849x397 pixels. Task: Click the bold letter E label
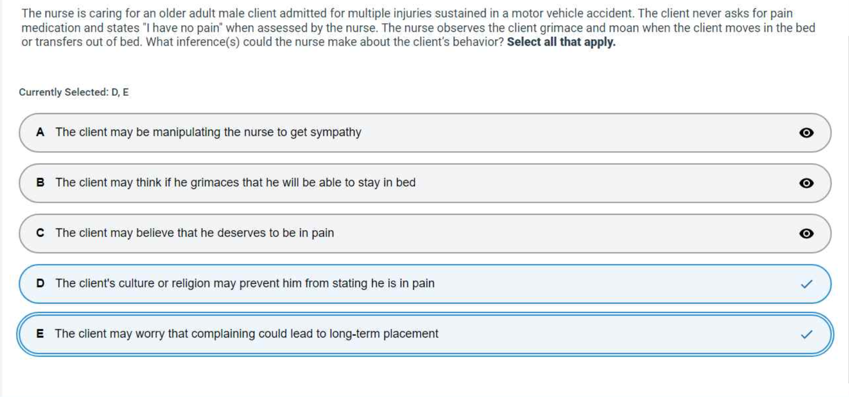pyautogui.click(x=40, y=334)
